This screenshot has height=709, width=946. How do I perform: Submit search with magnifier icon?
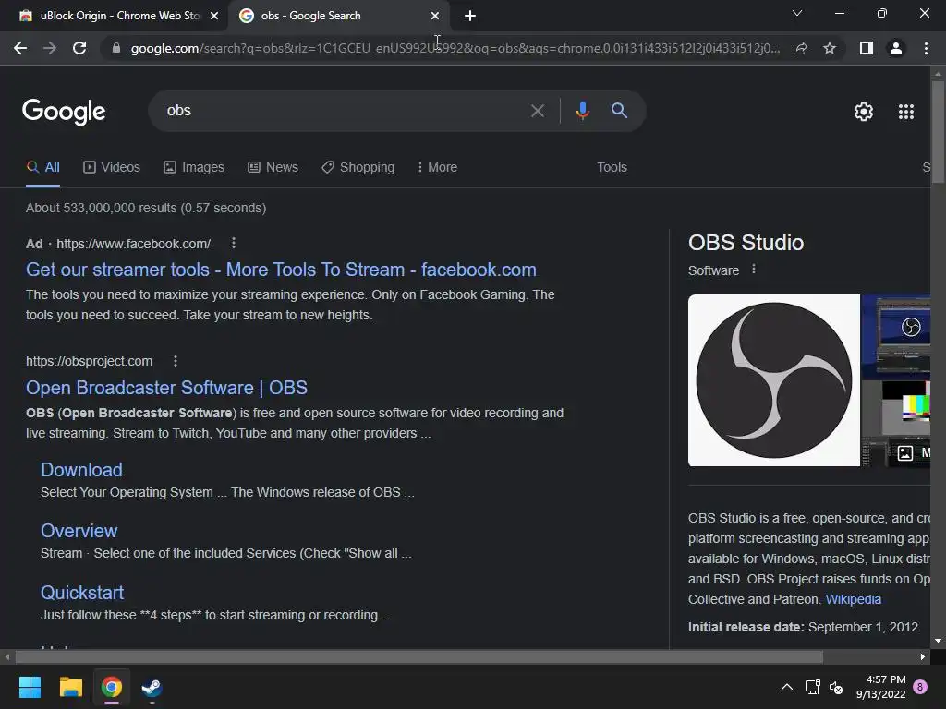[x=619, y=111]
